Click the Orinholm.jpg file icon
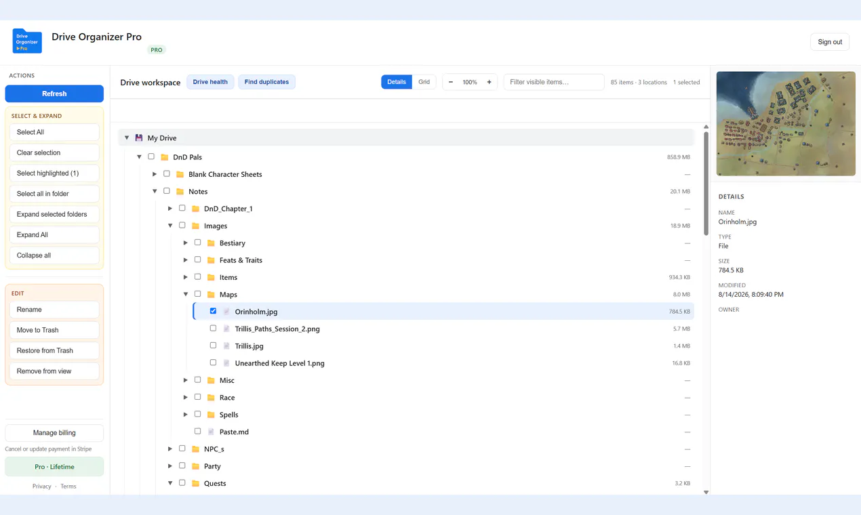Viewport: 861px width, 515px height. (x=226, y=312)
